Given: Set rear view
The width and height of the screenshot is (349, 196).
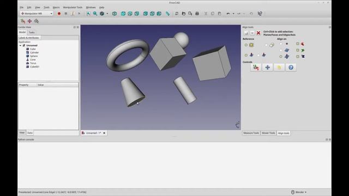Looking at the screenshot, I should pos(146,14).
